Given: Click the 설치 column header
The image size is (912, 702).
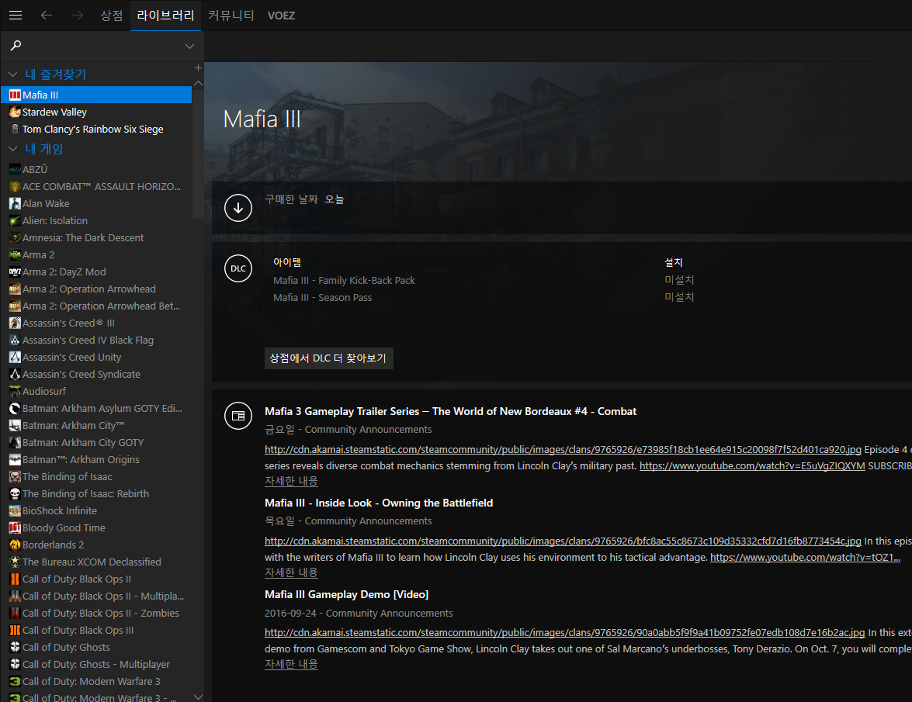Looking at the screenshot, I should coord(674,263).
